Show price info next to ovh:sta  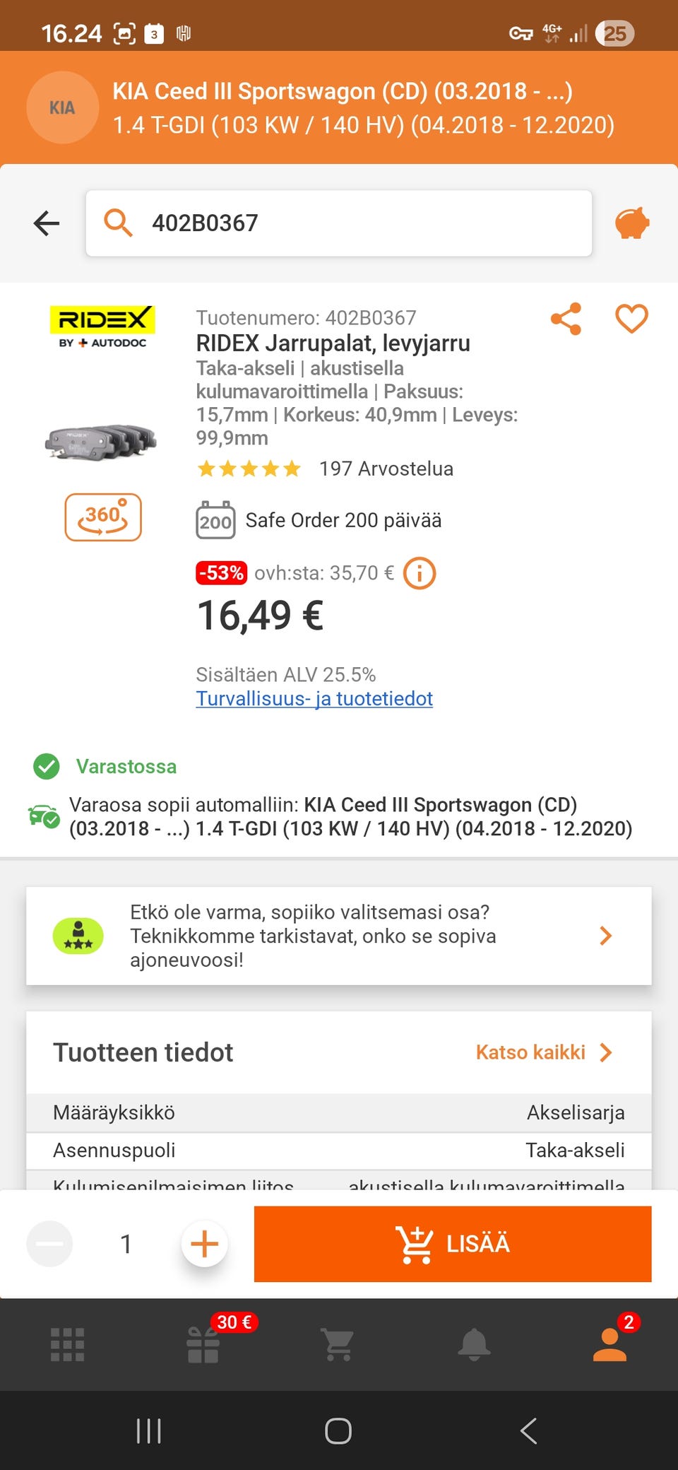pos(420,573)
